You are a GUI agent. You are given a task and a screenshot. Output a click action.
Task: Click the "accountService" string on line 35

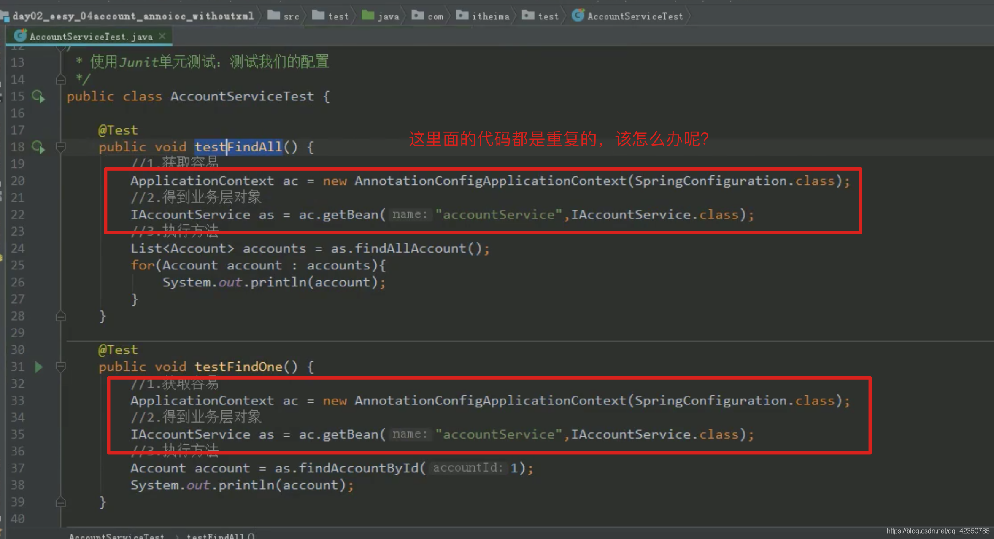click(499, 434)
